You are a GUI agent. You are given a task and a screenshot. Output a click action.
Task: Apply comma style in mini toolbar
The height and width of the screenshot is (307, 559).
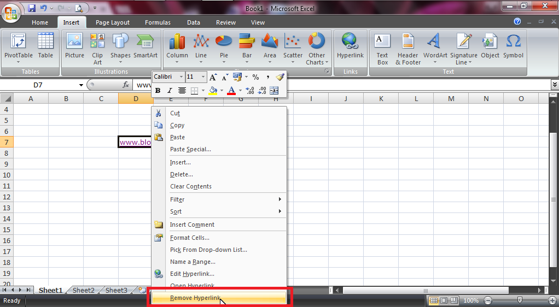pos(267,77)
